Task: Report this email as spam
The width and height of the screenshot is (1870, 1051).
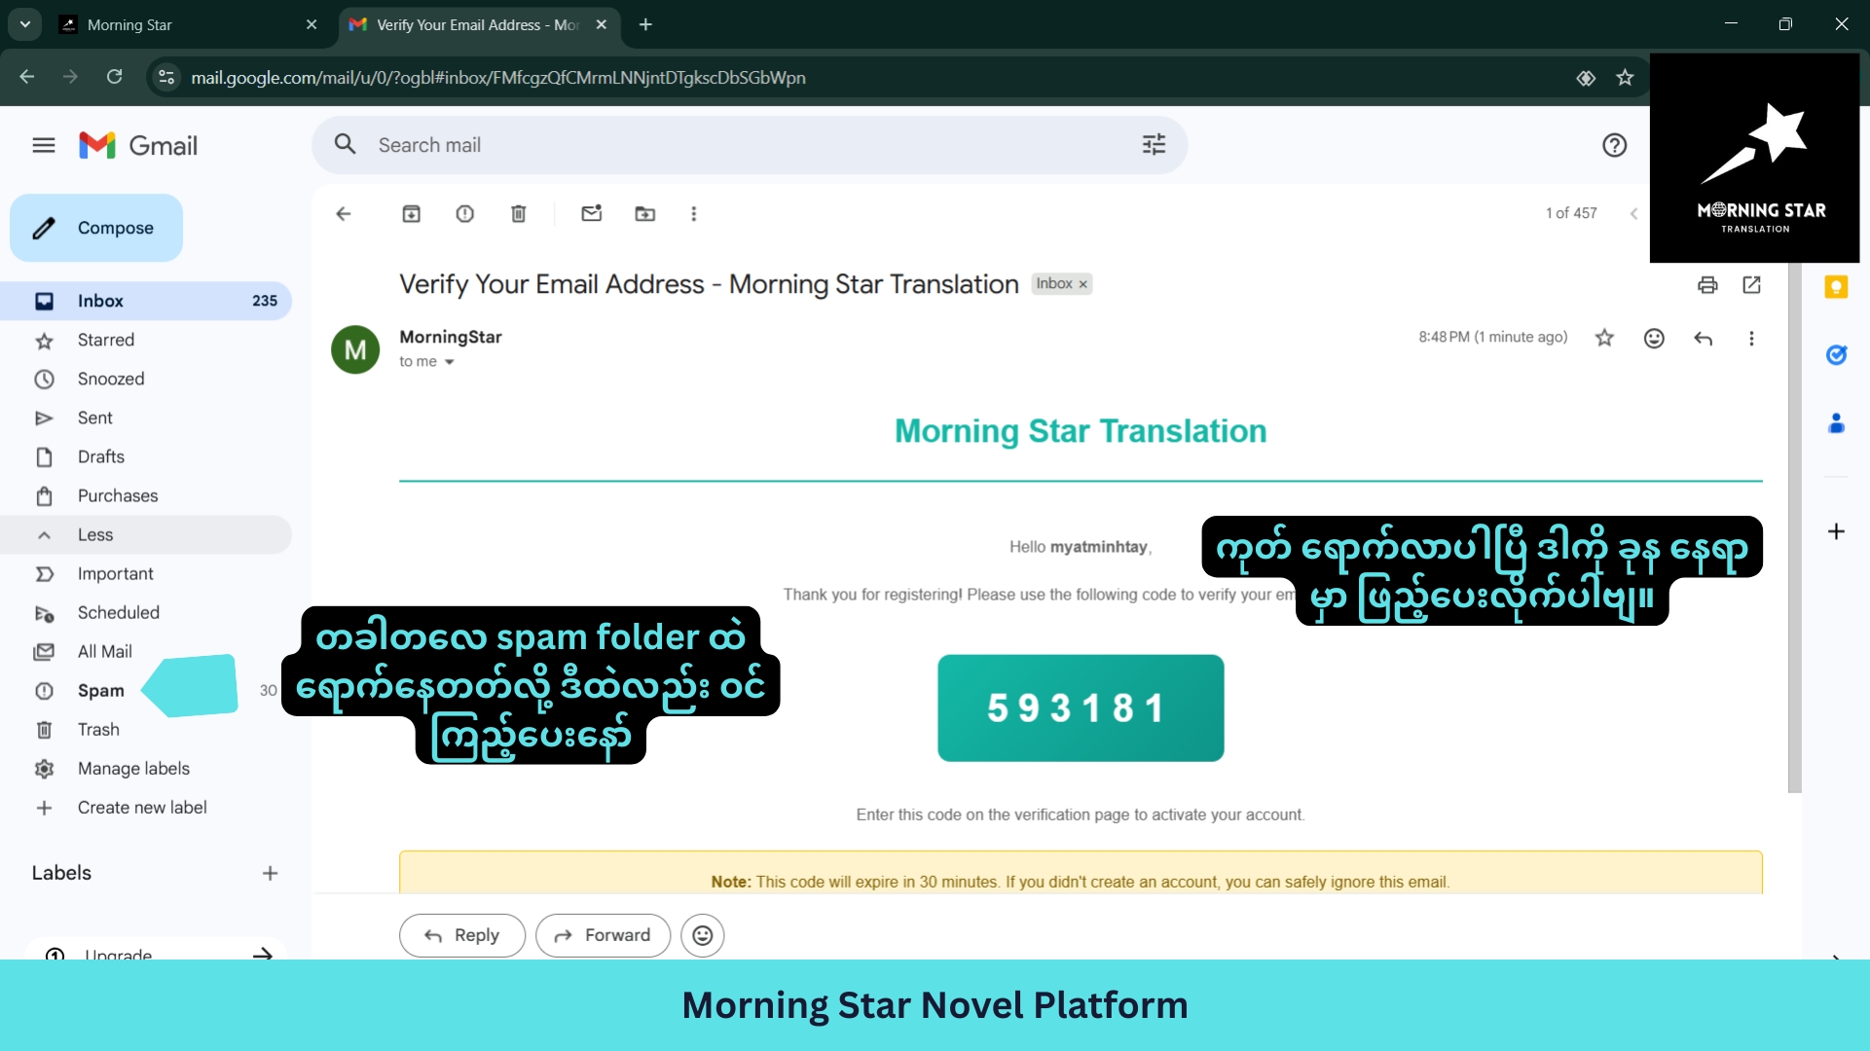Action: [x=464, y=214]
